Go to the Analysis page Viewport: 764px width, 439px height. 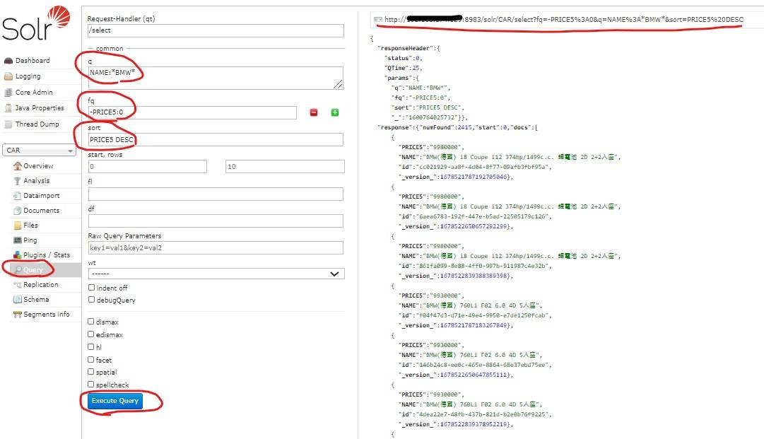(x=37, y=181)
